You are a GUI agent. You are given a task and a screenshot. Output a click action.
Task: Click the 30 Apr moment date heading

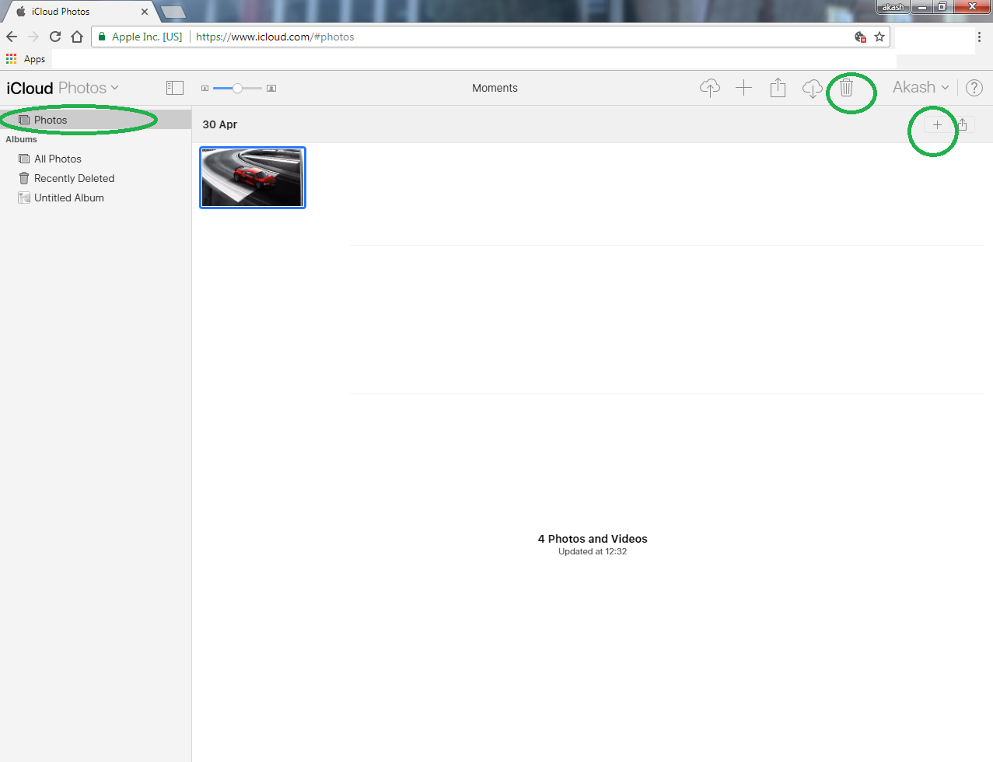(x=220, y=124)
